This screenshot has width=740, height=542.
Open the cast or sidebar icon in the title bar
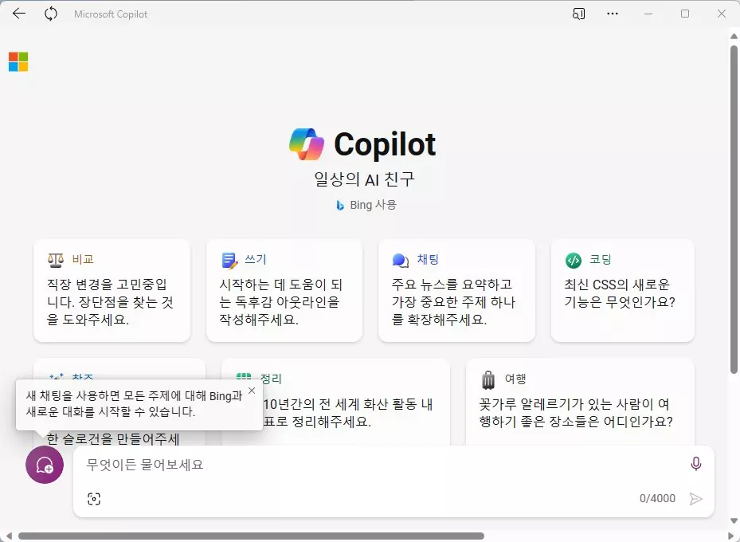coord(578,14)
